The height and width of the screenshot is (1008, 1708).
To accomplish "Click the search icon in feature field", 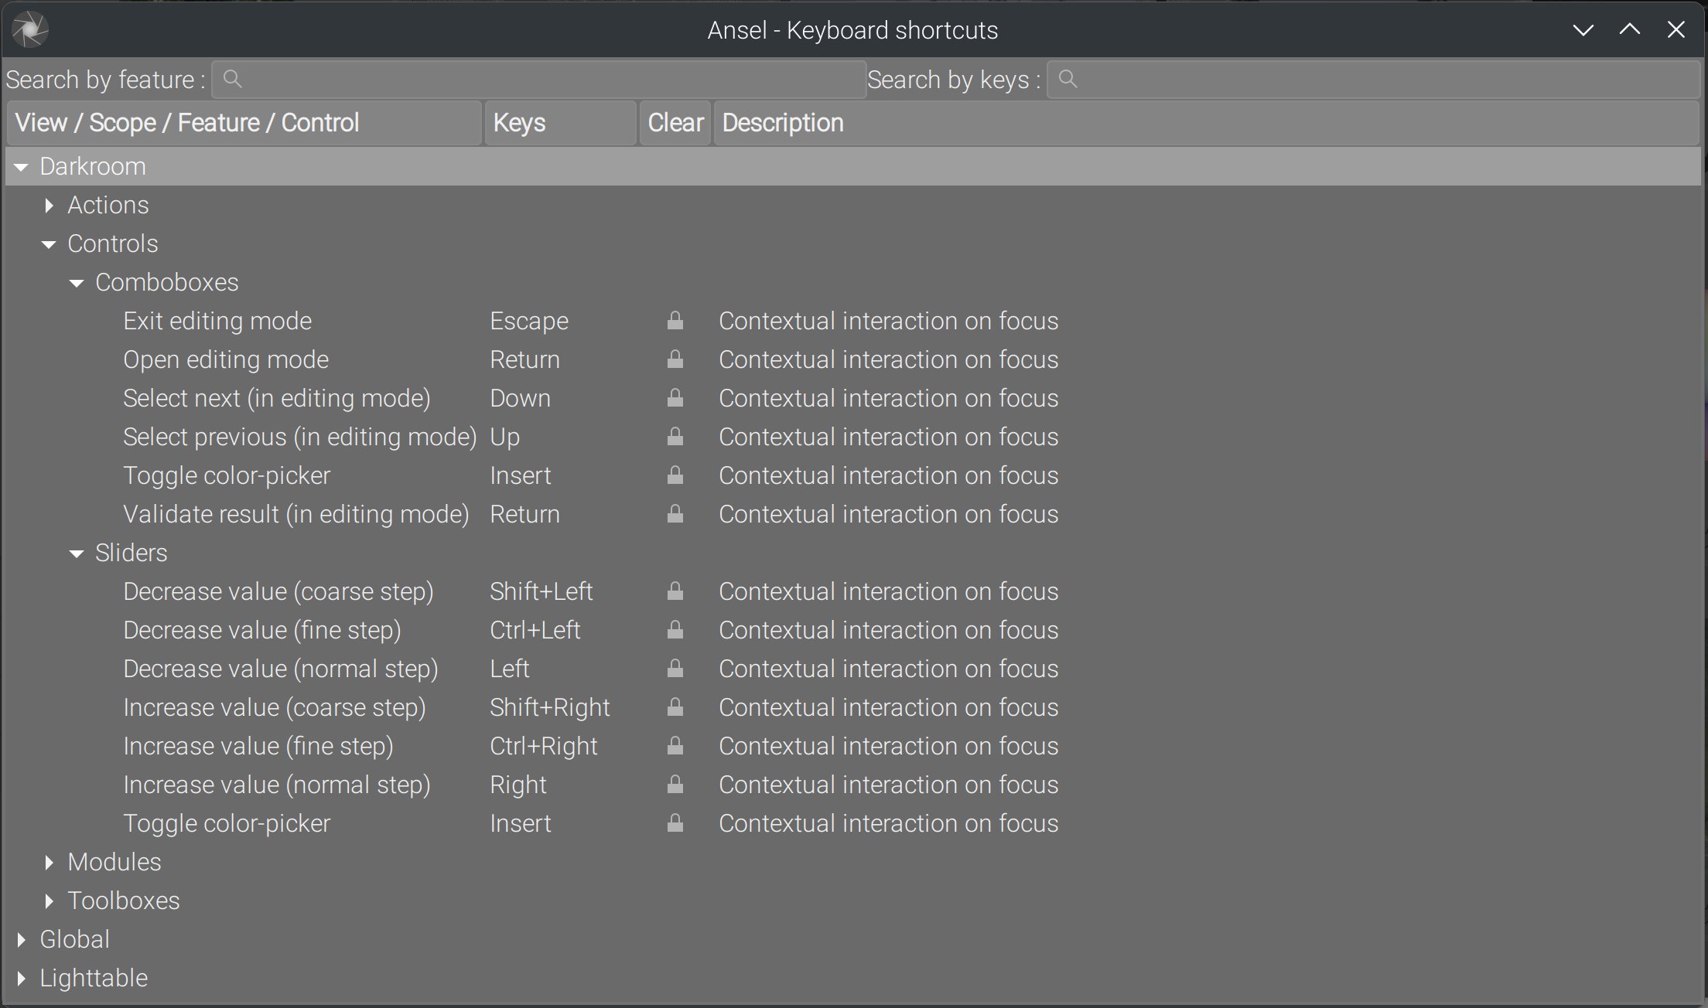I will point(232,79).
